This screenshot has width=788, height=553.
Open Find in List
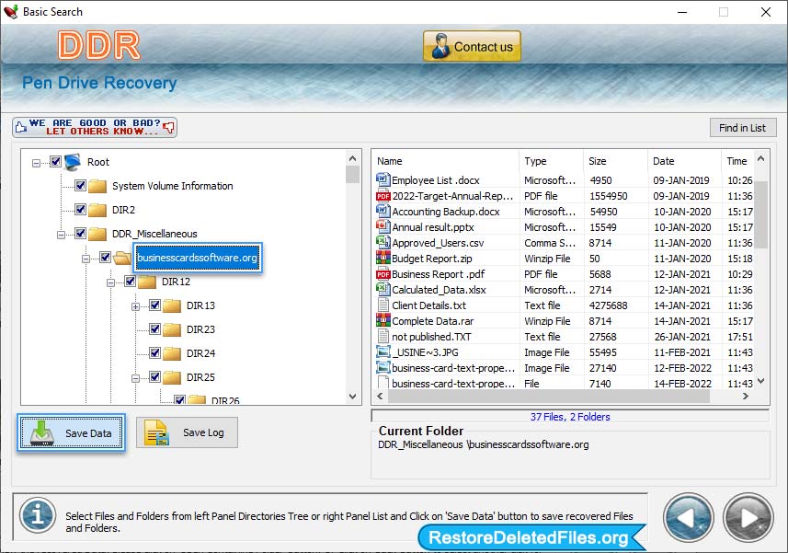pyautogui.click(x=743, y=128)
